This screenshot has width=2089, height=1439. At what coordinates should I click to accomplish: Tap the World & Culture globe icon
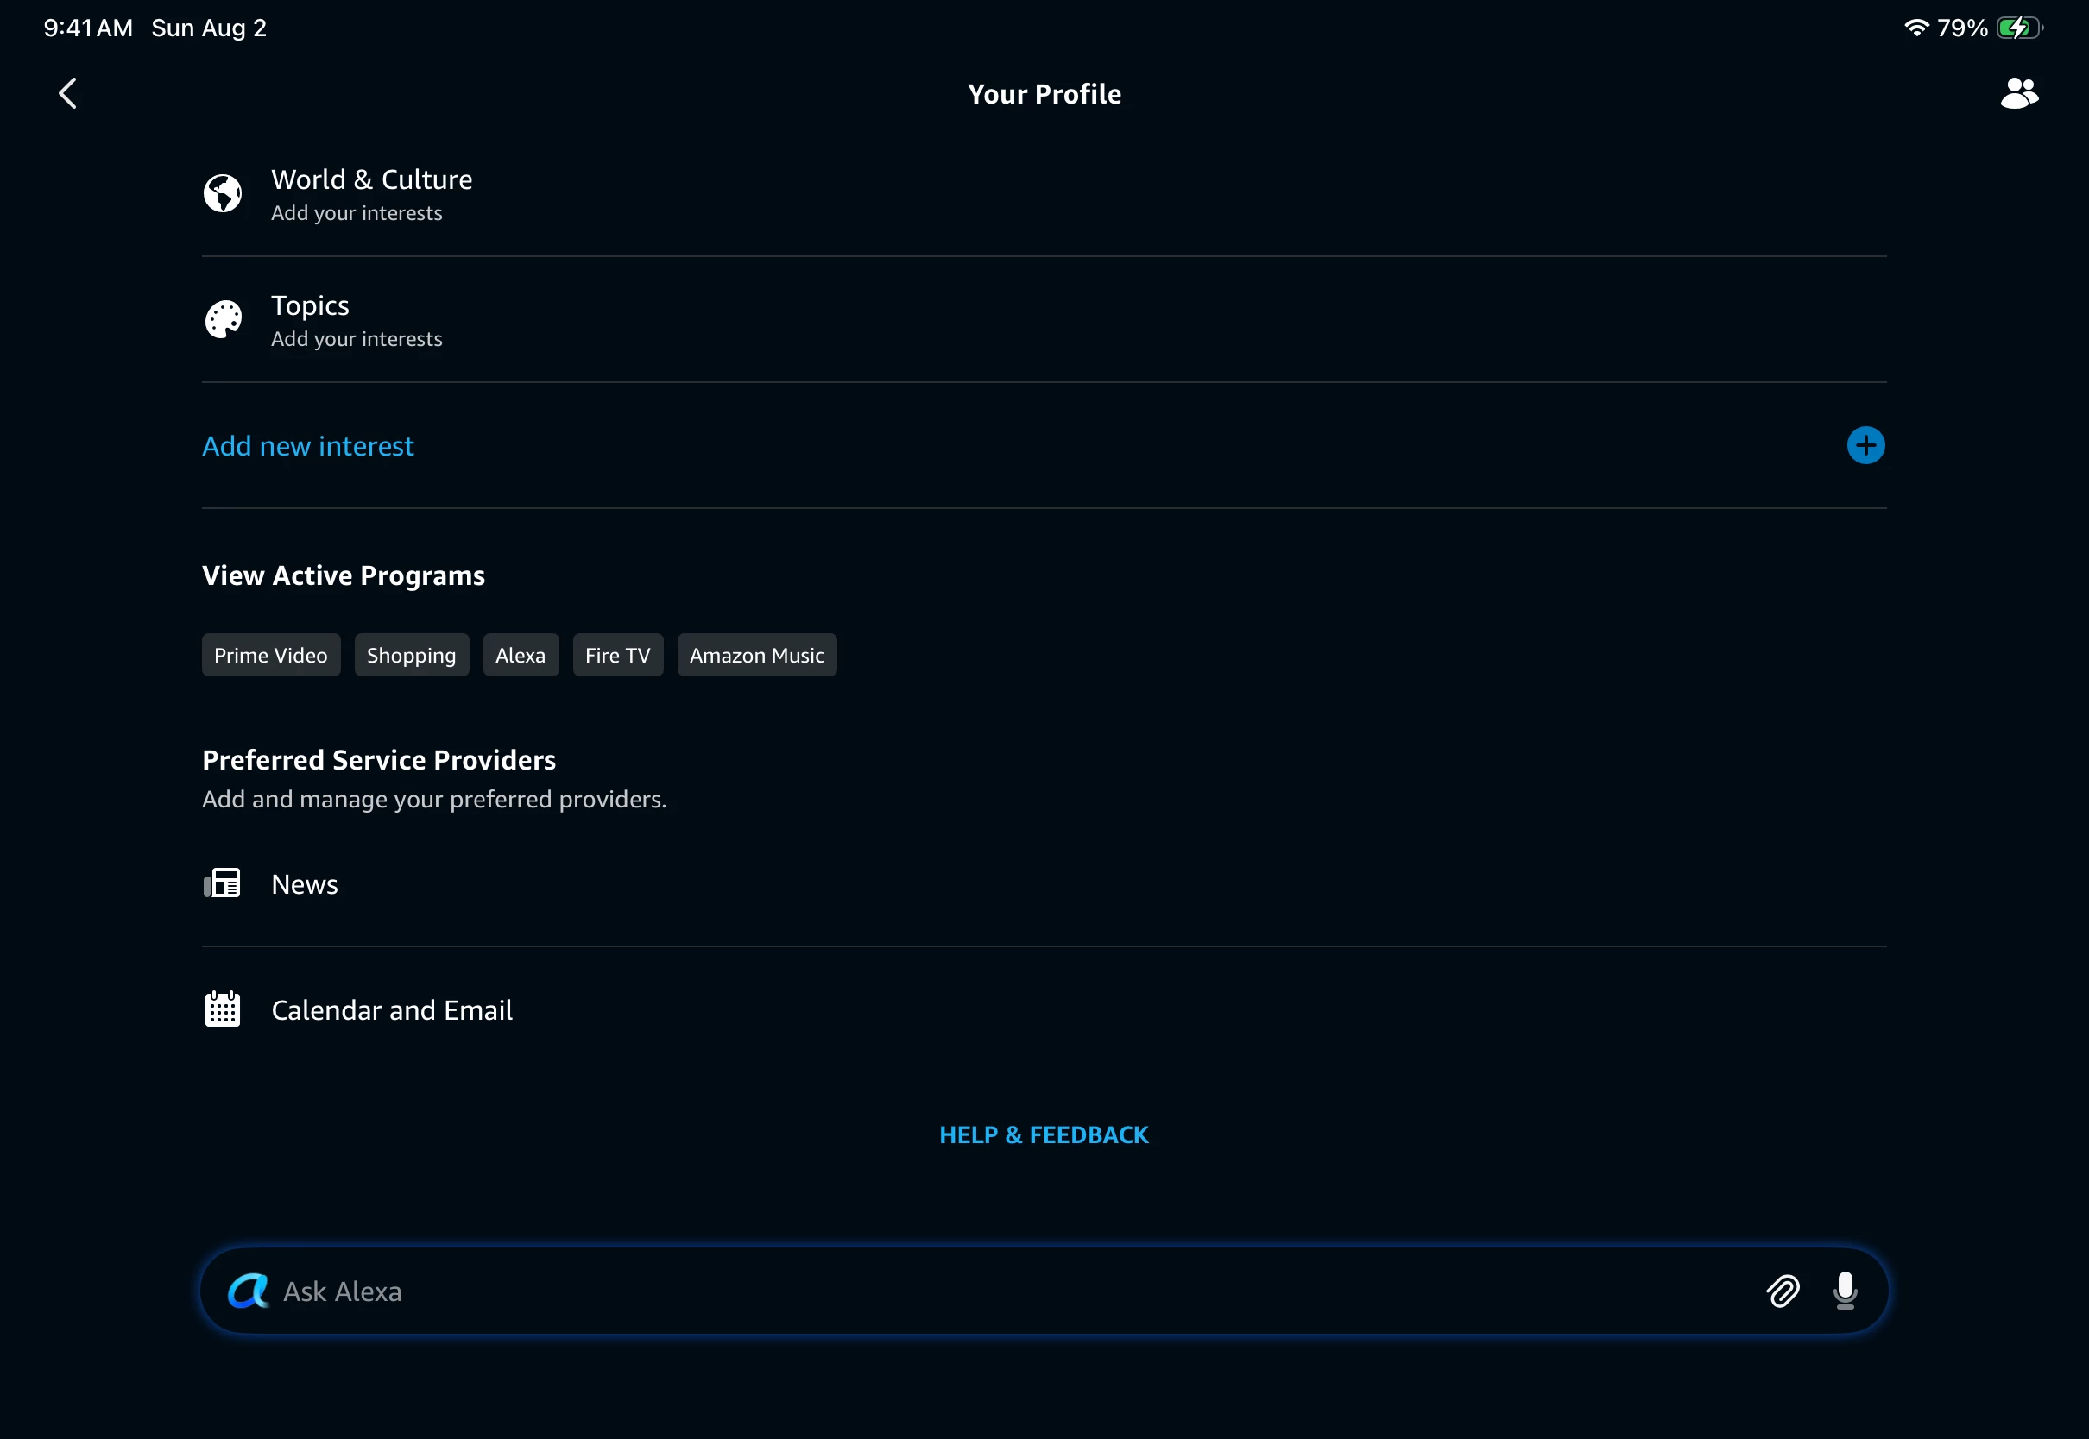pos(223,193)
